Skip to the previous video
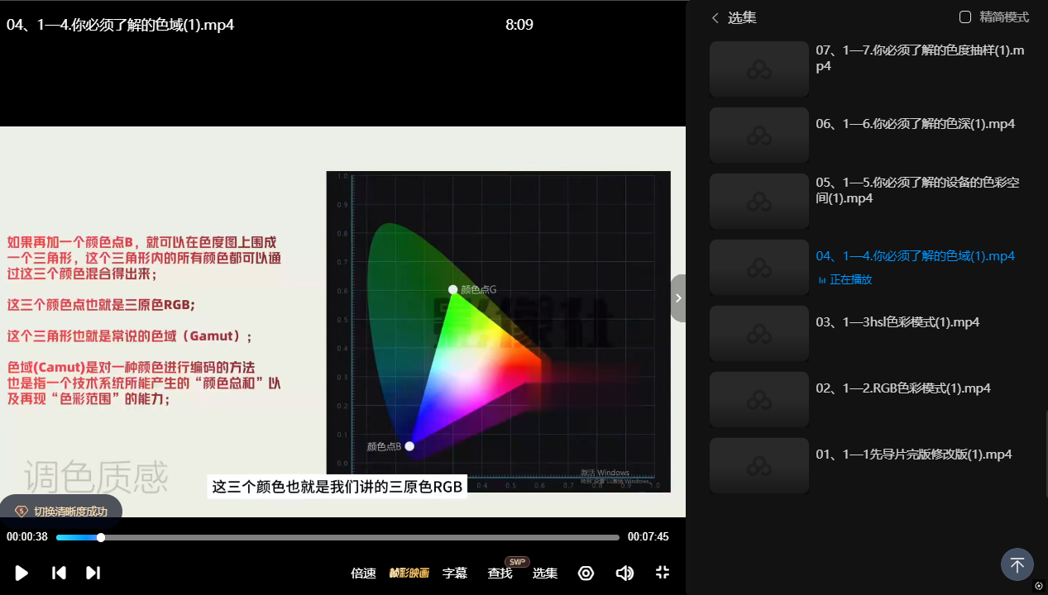 coord(59,573)
